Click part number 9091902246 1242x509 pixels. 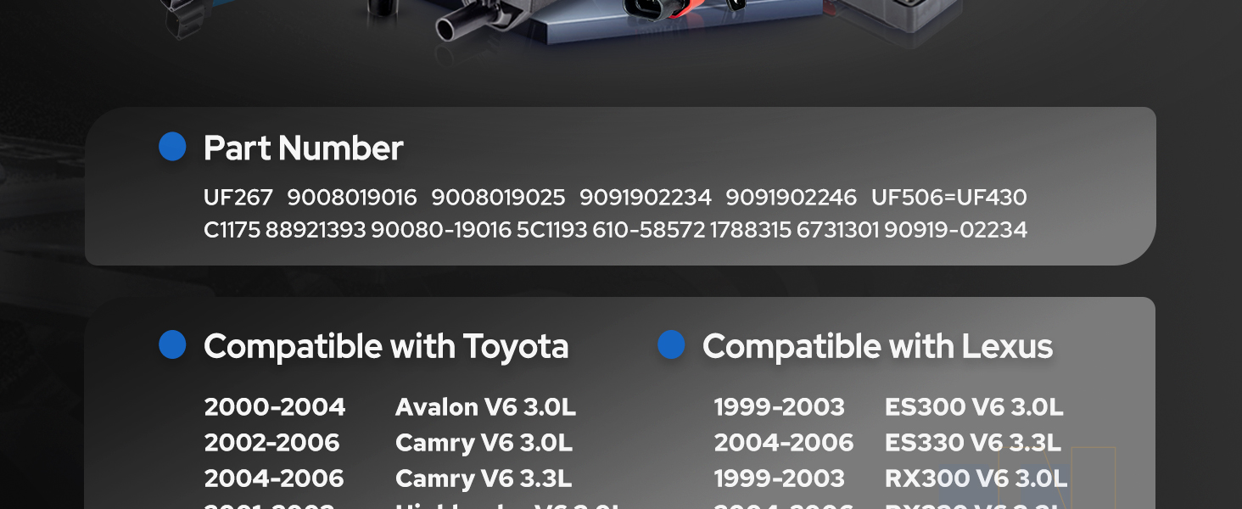tap(791, 198)
